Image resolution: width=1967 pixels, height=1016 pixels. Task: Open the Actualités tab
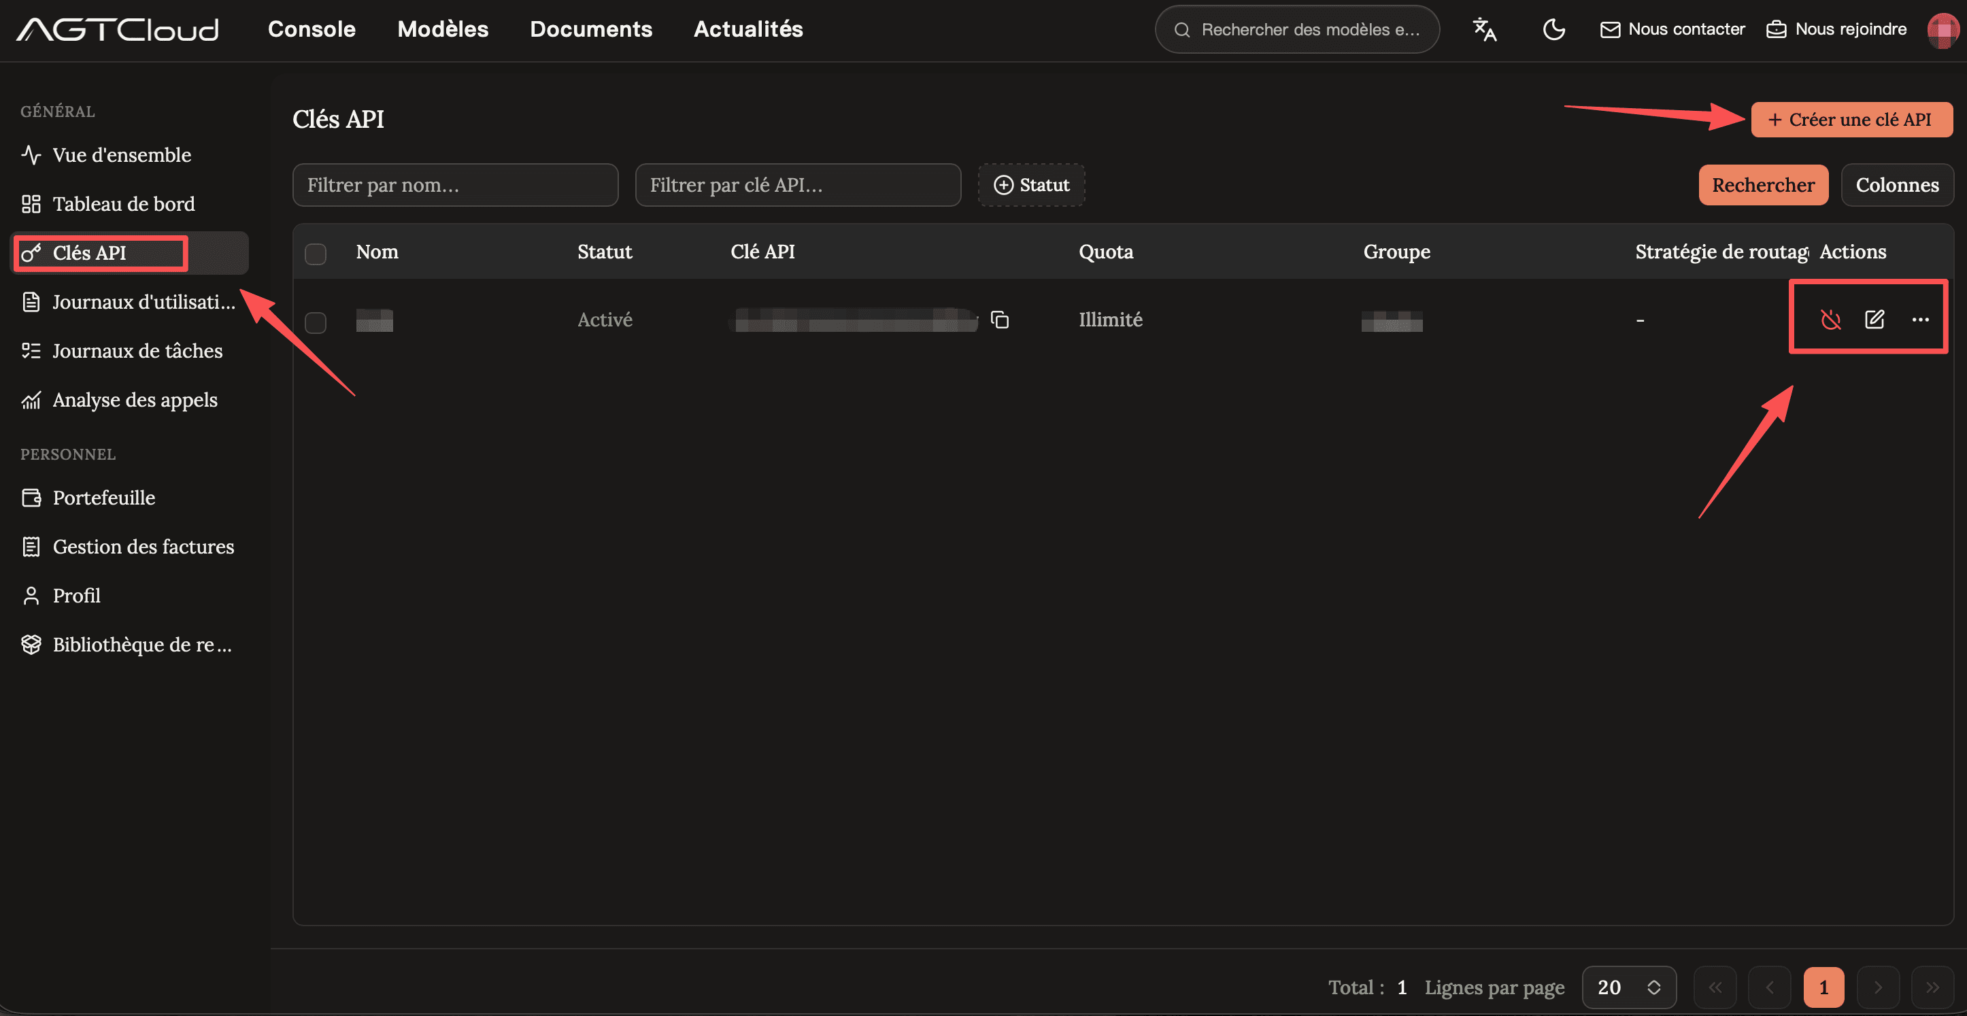click(x=747, y=29)
